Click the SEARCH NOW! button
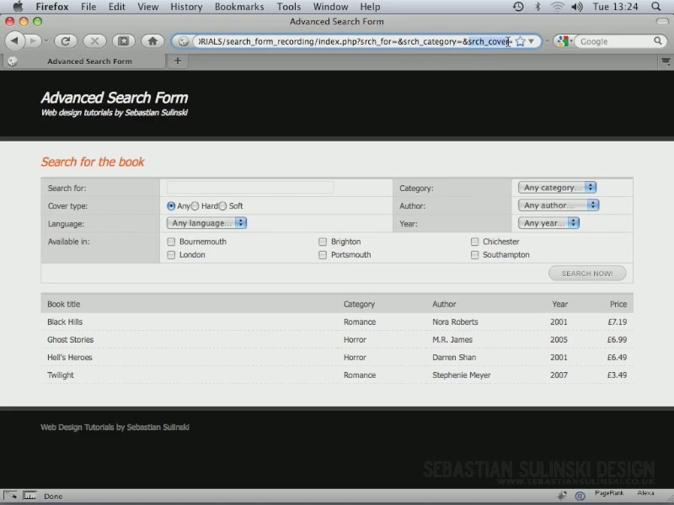The height and width of the screenshot is (505, 674). (587, 274)
